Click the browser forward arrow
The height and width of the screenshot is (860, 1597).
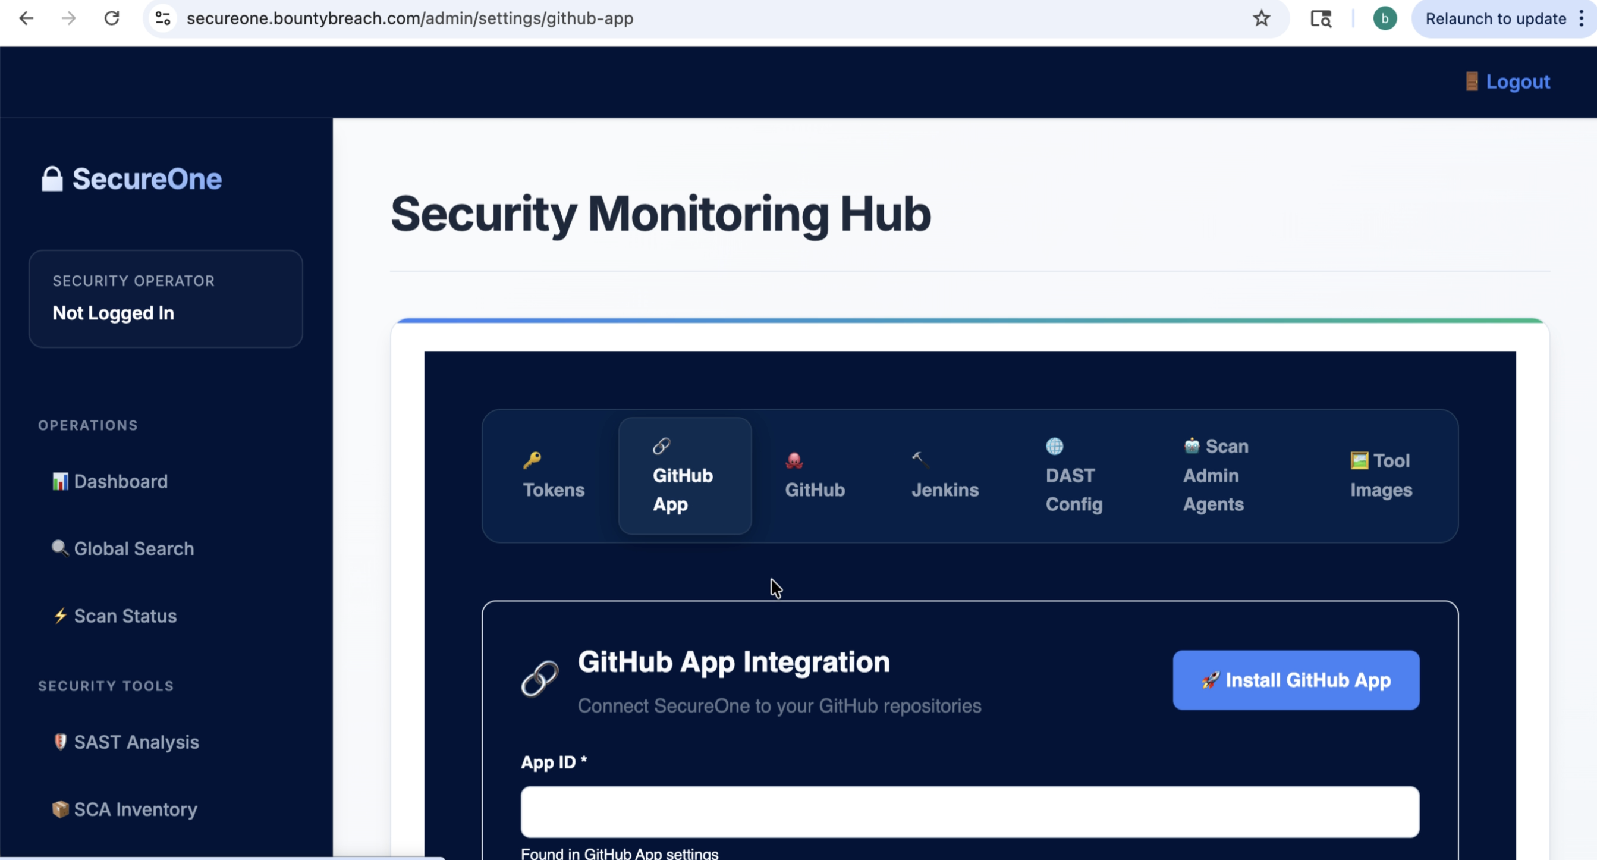click(69, 18)
